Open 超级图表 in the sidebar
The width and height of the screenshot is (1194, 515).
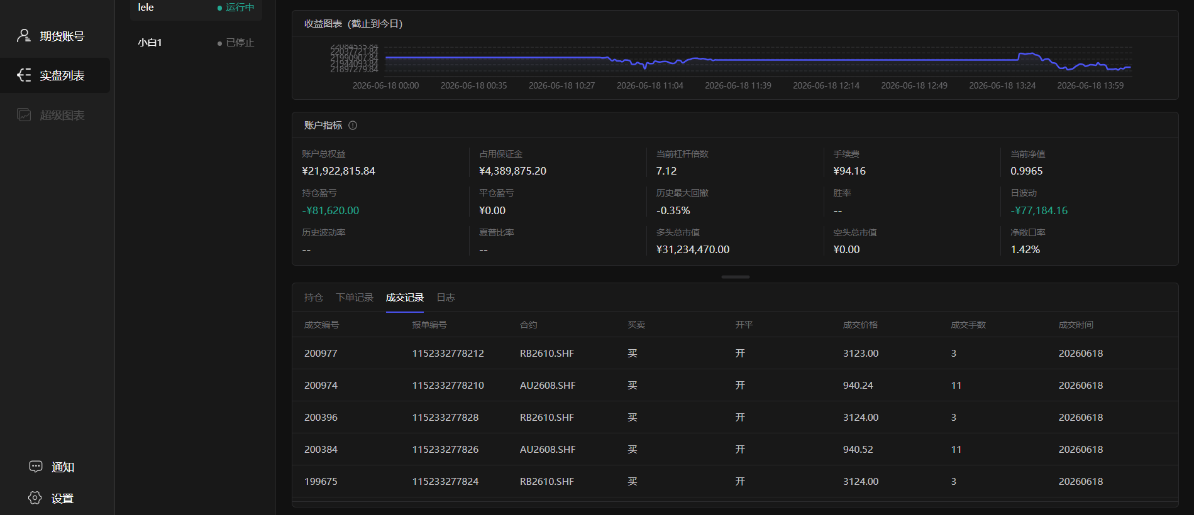(x=55, y=115)
